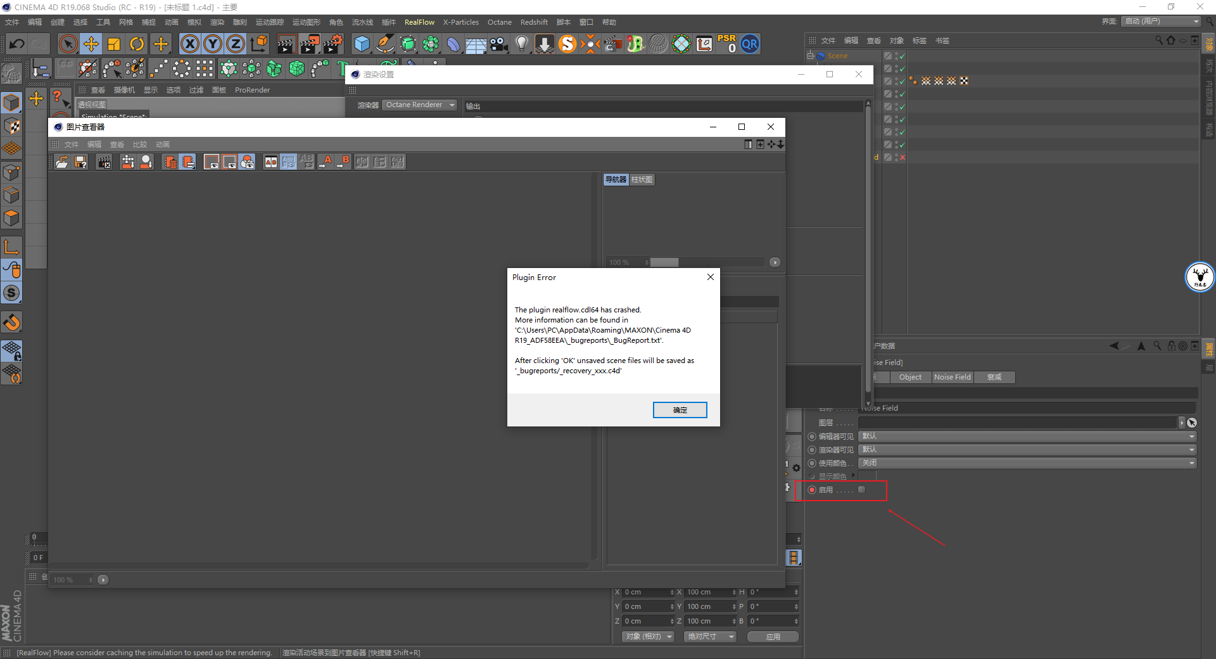Open Redshift menu
This screenshot has height=659, width=1216.
coord(534,22)
